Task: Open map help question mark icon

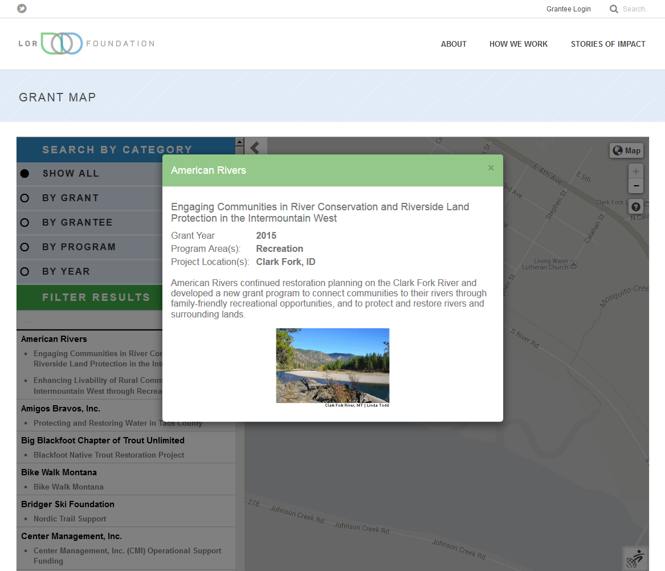Action: pos(636,207)
